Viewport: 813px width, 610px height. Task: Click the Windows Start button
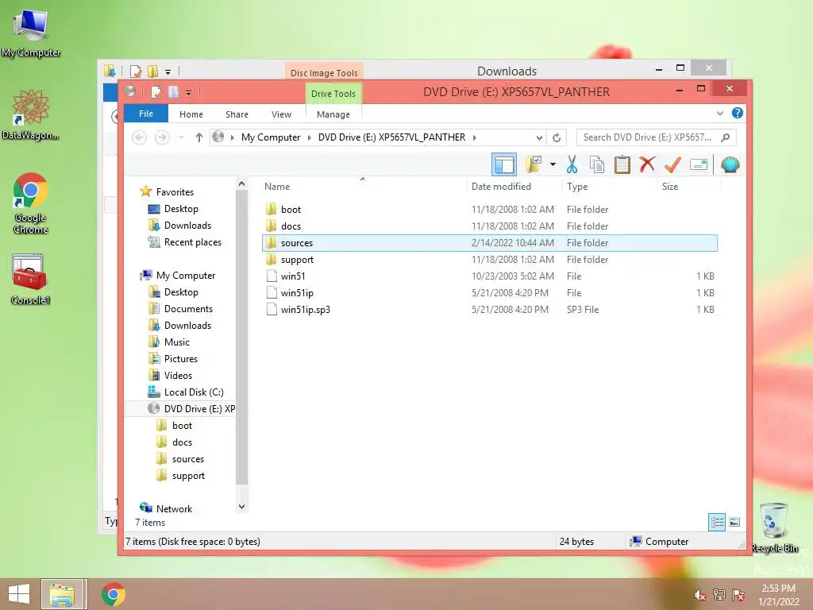coord(19,594)
